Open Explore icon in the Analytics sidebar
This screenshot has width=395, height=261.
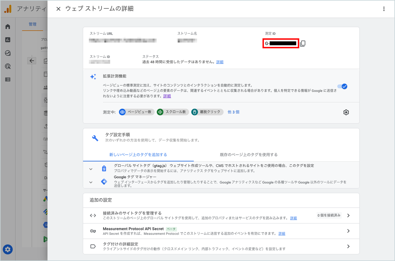[8, 53]
